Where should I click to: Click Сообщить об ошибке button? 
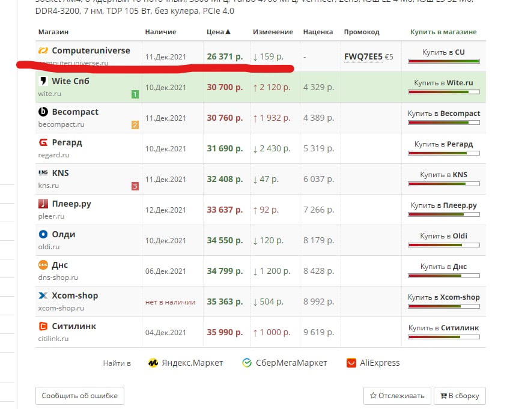(x=80, y=396)
